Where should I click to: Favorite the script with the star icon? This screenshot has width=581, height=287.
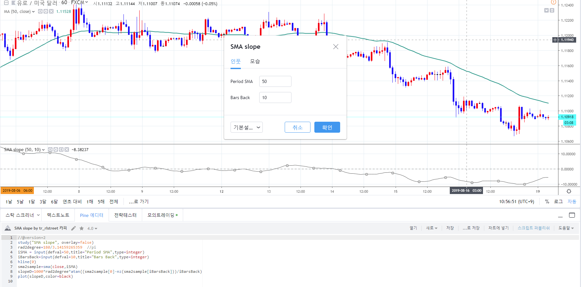coord(82,228)
